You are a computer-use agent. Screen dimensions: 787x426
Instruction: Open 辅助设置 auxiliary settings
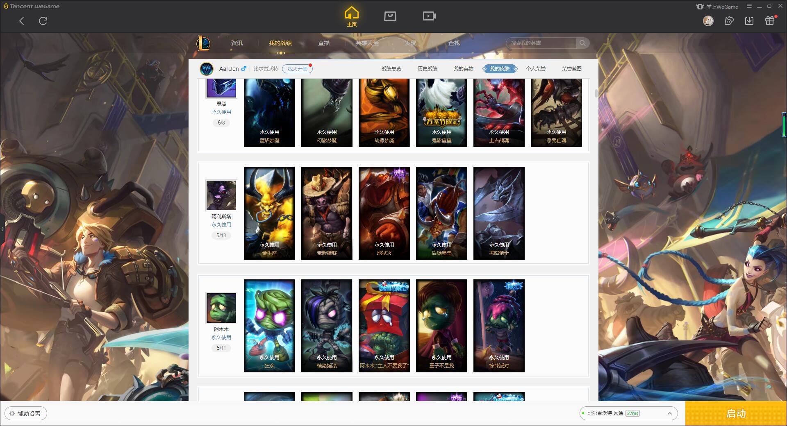(x=26, y=414)
